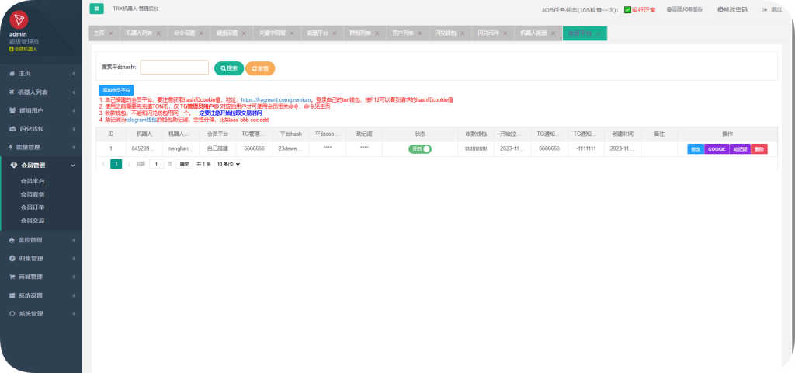Click the TRON logo avatar
795x373 pixels.
tap(19, 20)
